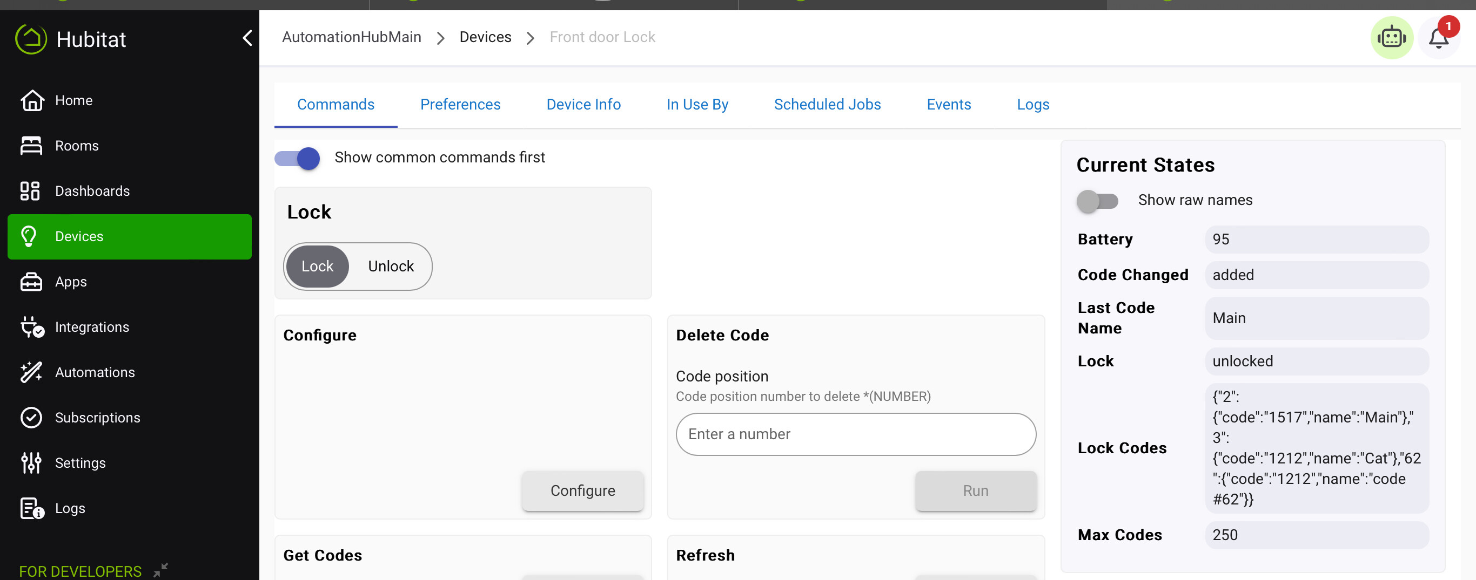Switch to the In Use By tab
Image resolution: width=1476 pixels, height=580 pixels.
click(x=697, y=104)
